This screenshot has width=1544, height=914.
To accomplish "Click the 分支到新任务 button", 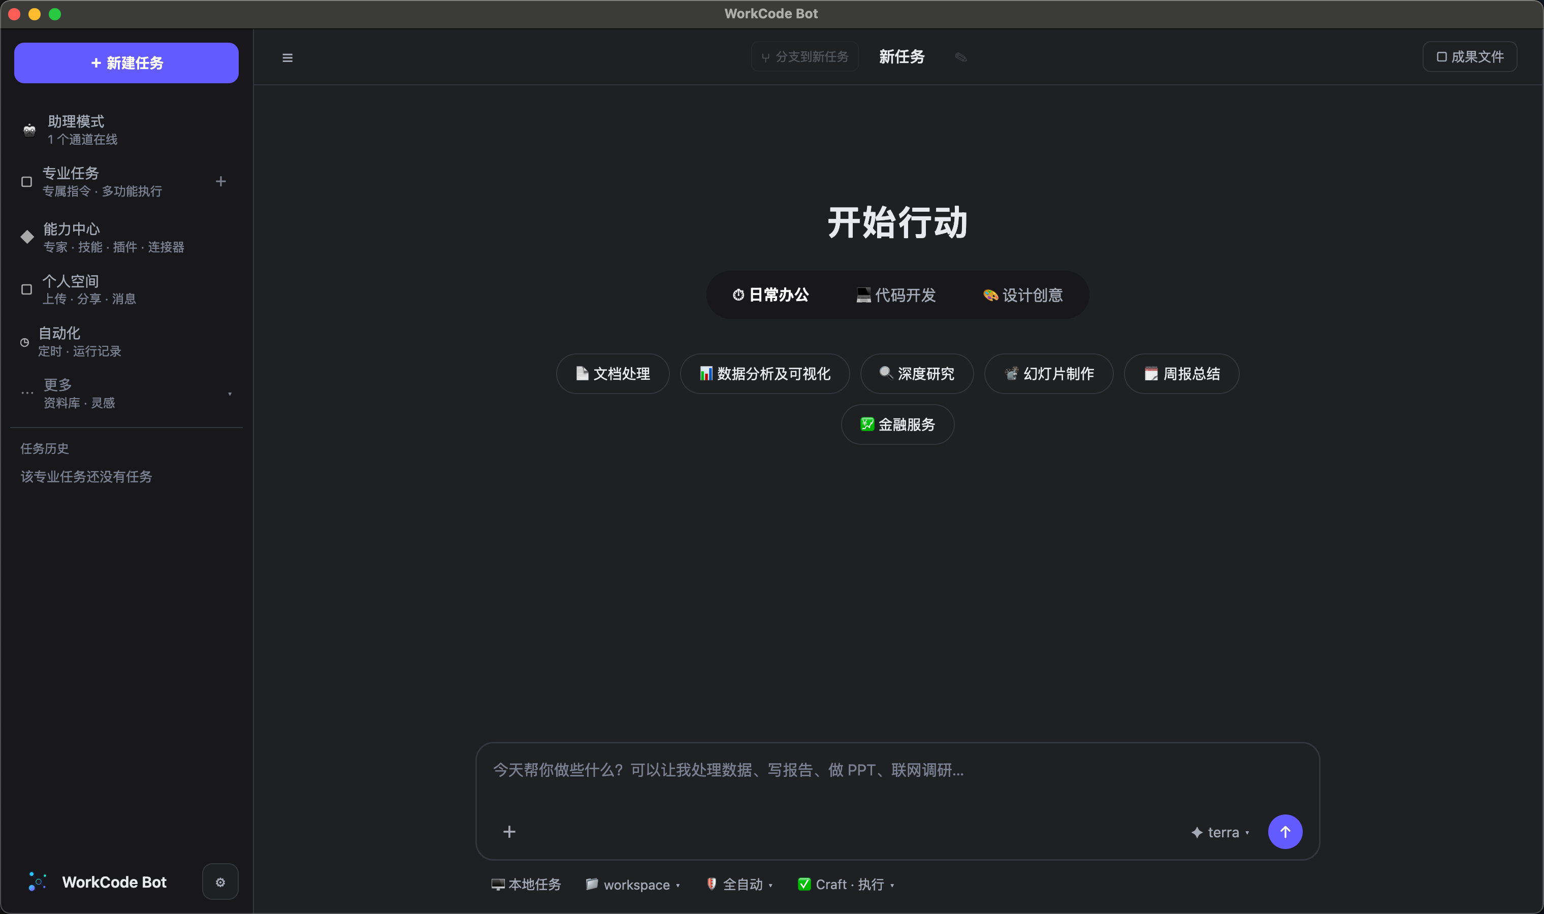I will tap(805, 57).
